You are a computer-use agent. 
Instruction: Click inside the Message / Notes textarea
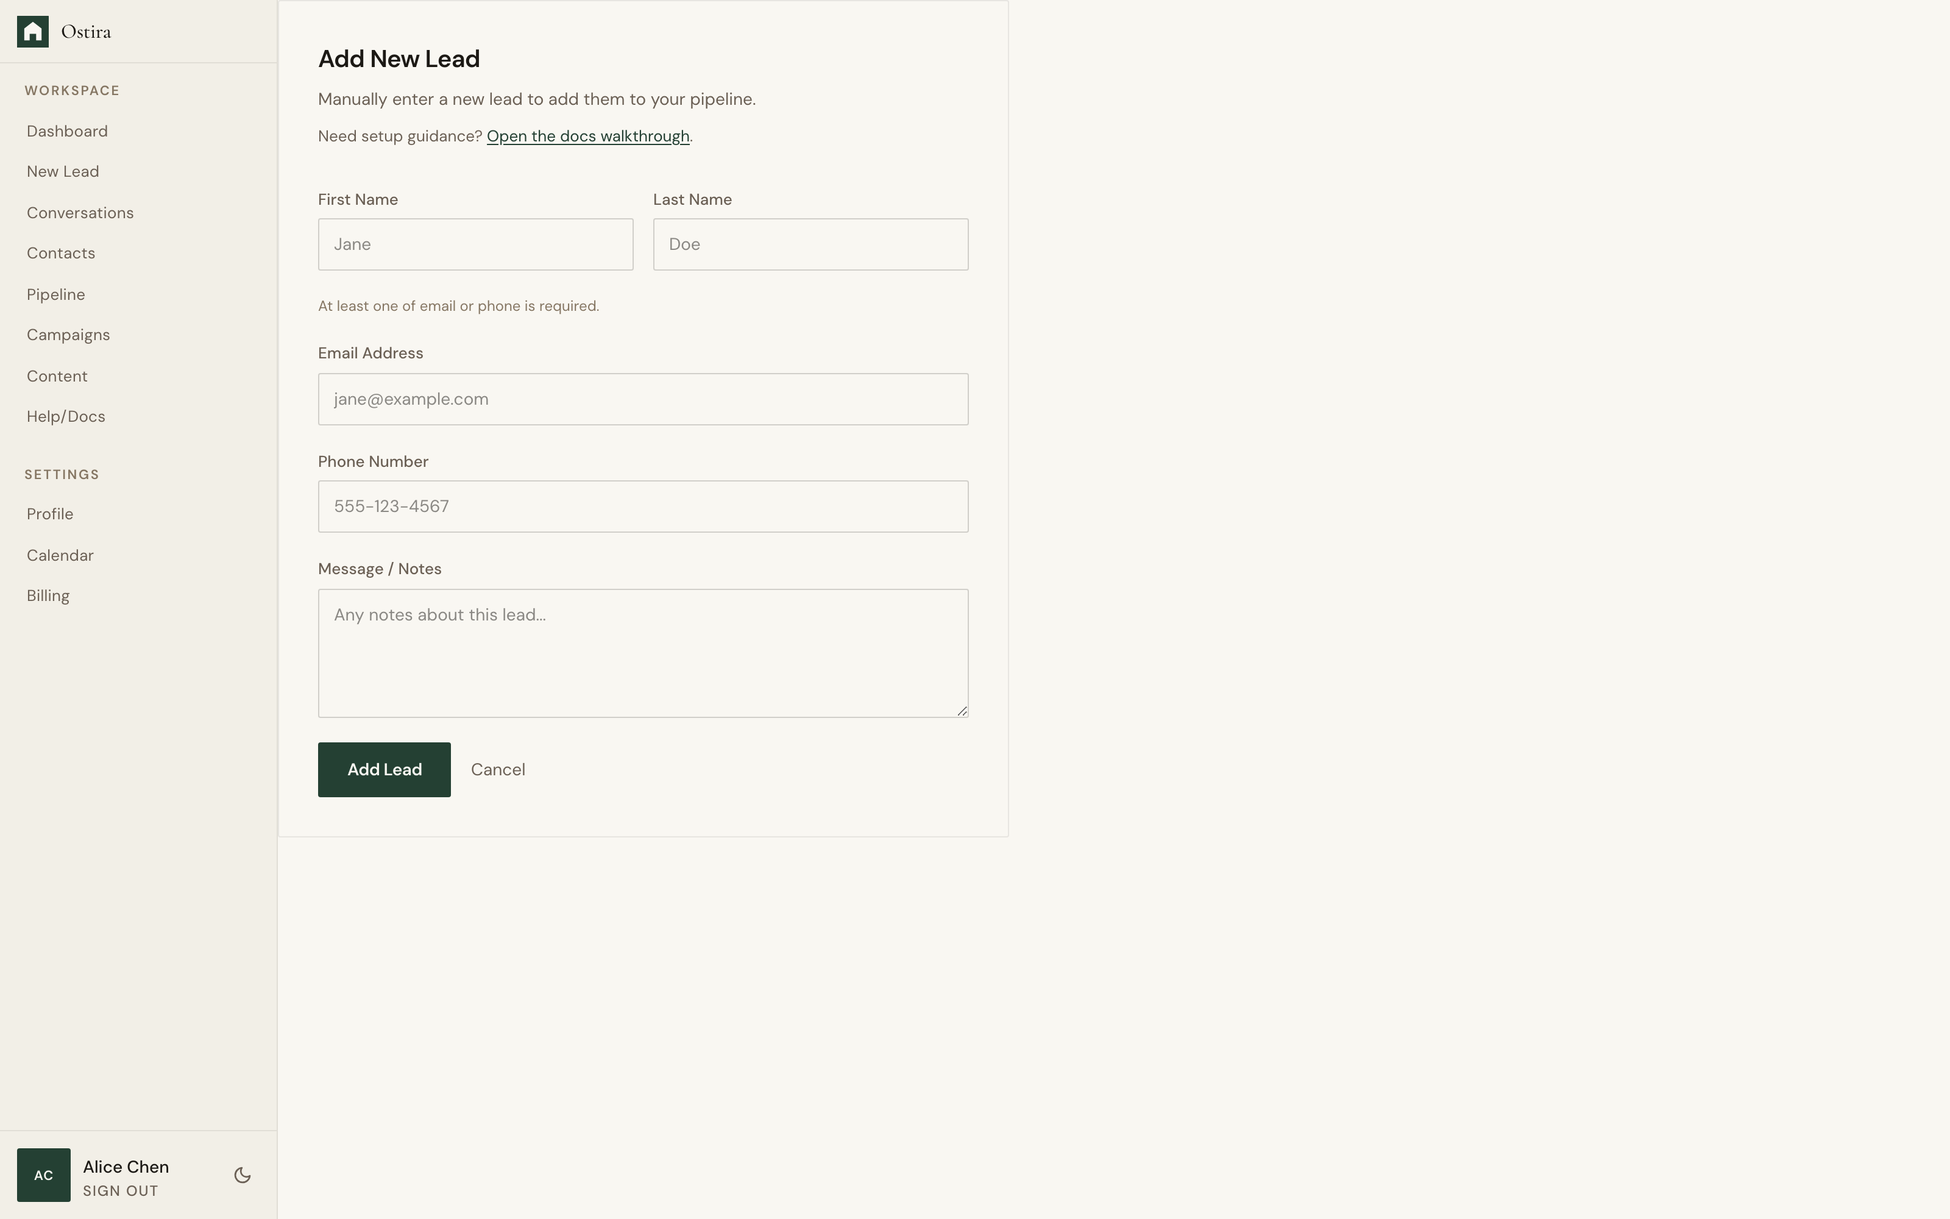click(642, 653)
